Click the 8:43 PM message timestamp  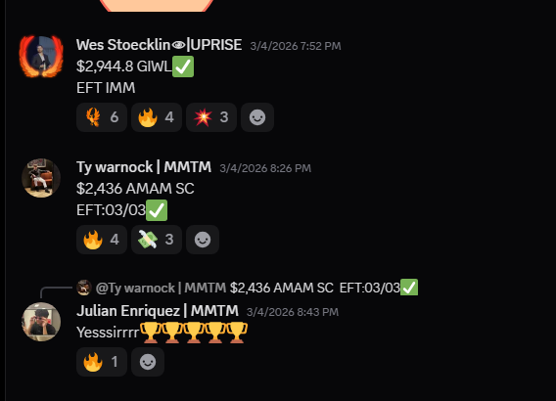[x=293, y=312]
